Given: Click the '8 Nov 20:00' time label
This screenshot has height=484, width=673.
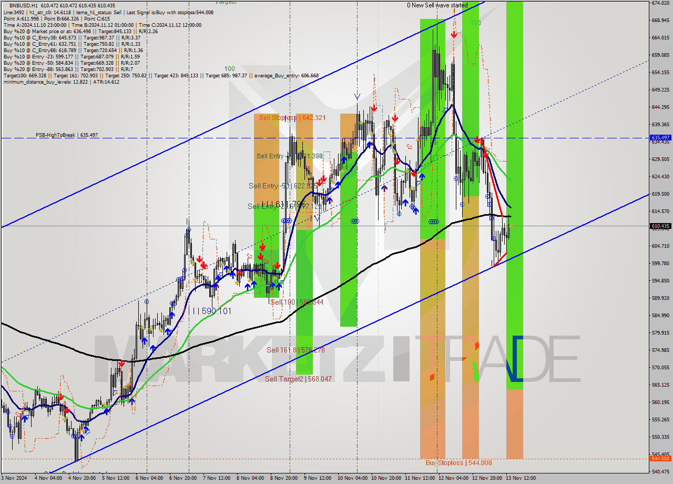Looking at the screenshot, I should click(x=283, y=478).
